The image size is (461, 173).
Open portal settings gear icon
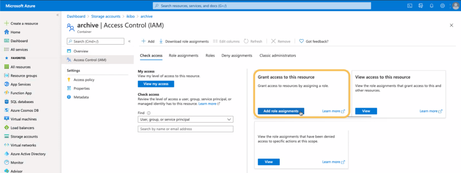tap(443, 6)
